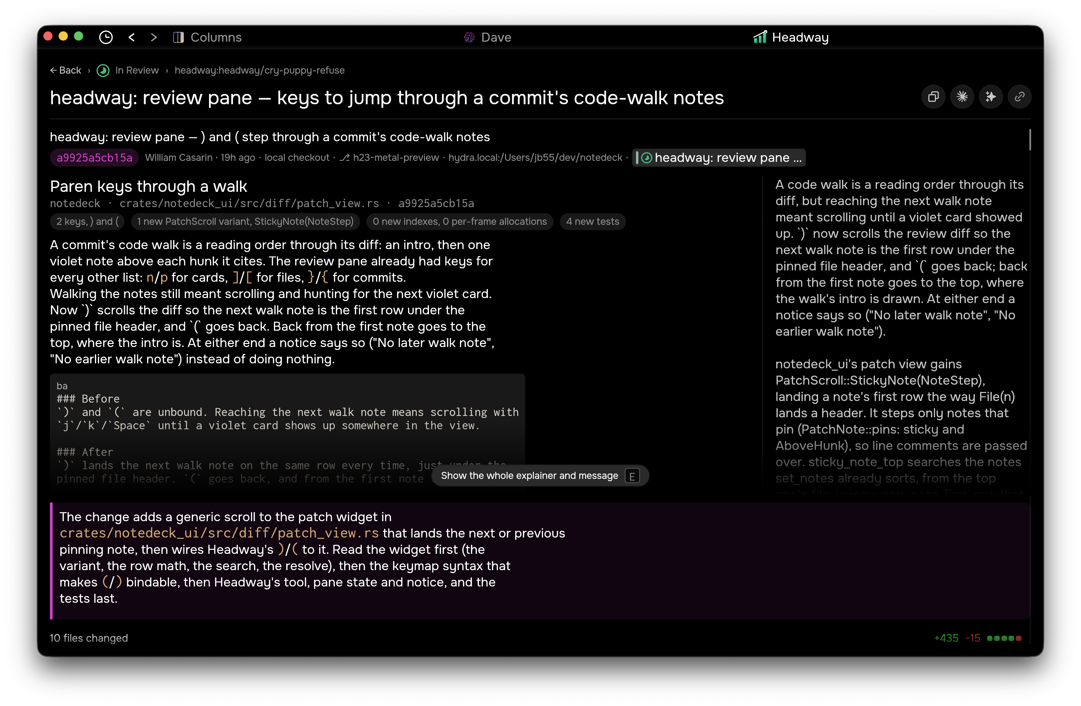Image resolution: width=1081 pixels, height=706 pixels.
Task: Click the copy icon button in header
Action: pos(933,96)
